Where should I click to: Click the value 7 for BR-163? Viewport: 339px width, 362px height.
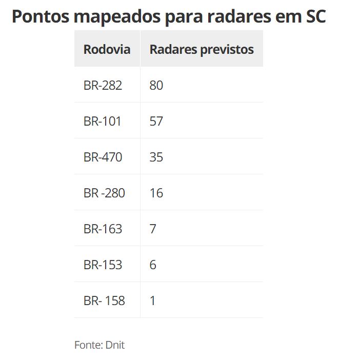click(153, 229)
